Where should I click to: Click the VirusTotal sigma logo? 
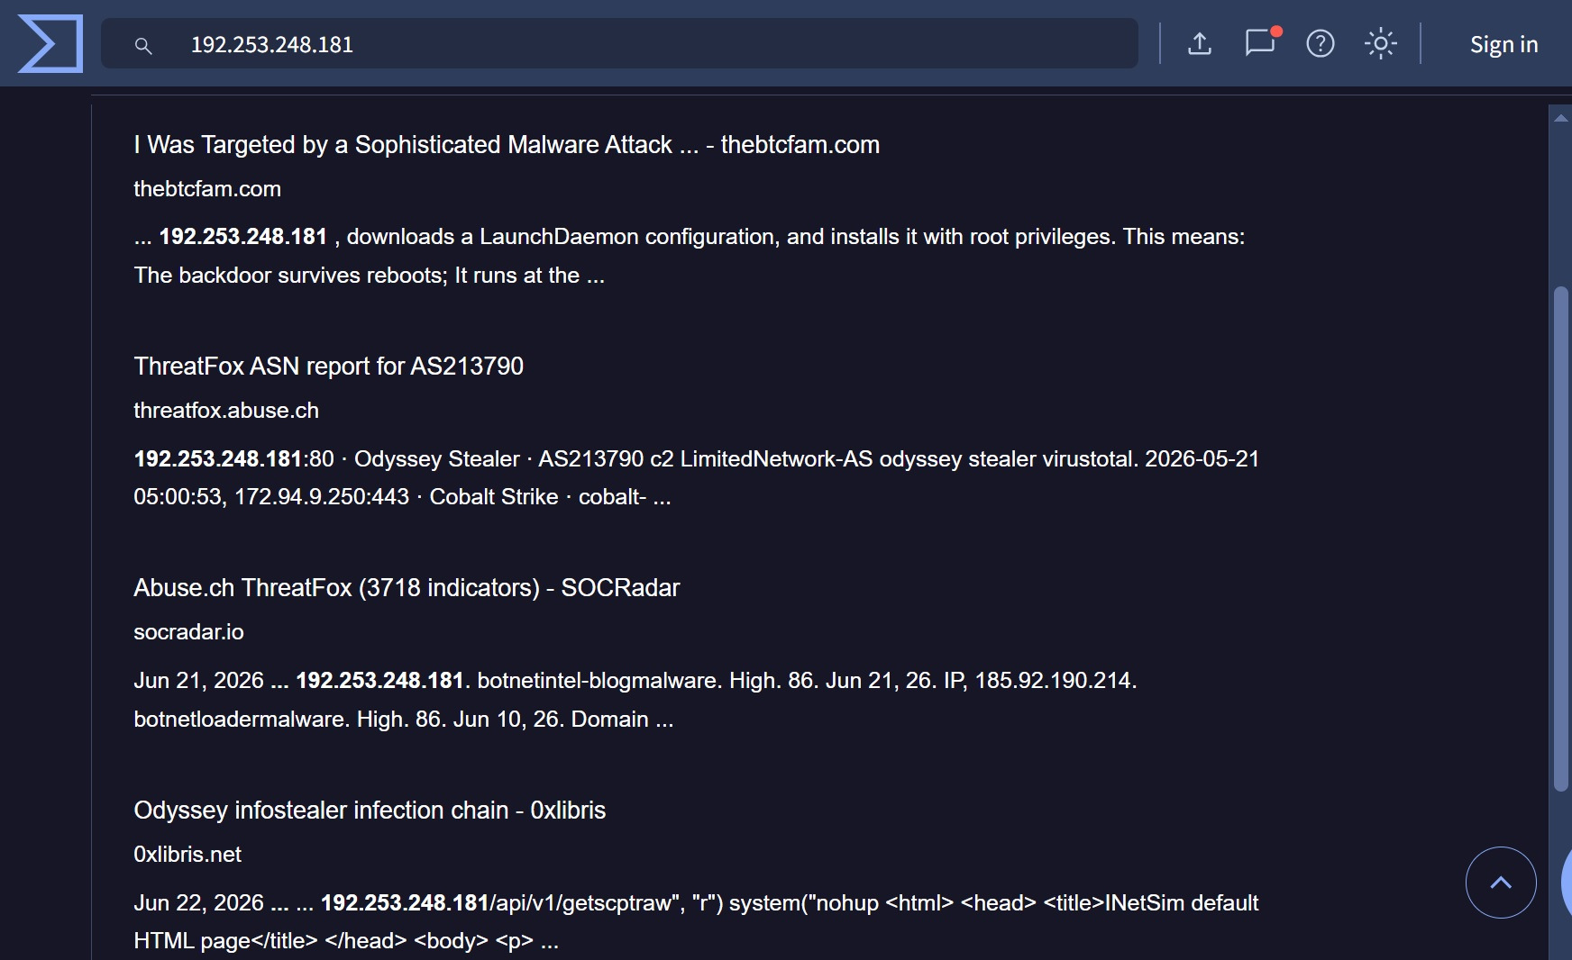pyautogui.click(x=50, y=43)
